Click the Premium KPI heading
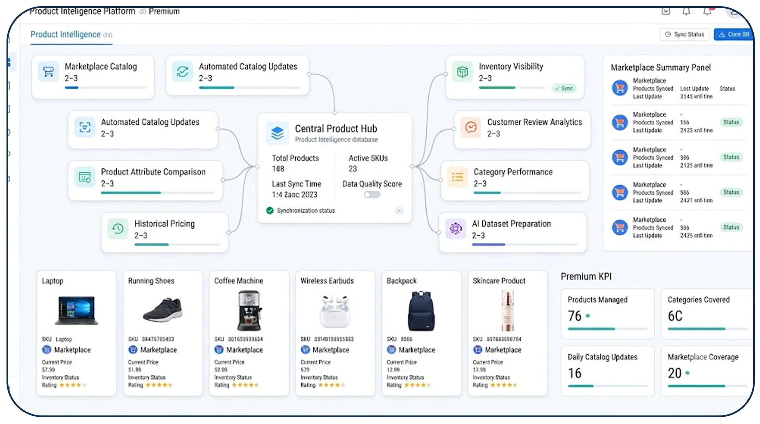Viewport: 760px width, 424px height. (x=586, y=276)
